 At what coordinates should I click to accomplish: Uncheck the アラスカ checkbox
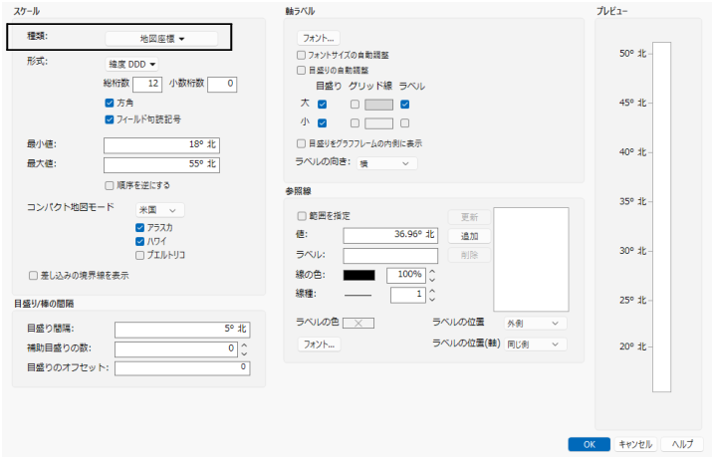(x=139, y=227)
